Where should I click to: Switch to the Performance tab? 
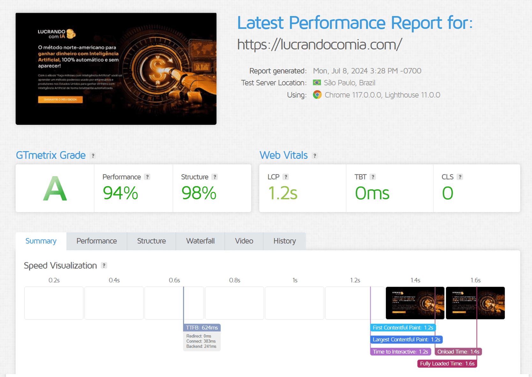pyautogui.click(x=97, y=241)
